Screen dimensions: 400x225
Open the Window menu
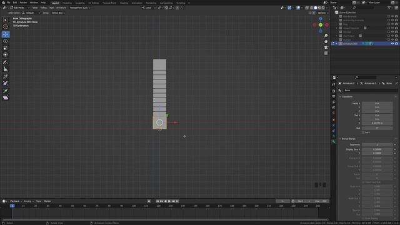34,2
